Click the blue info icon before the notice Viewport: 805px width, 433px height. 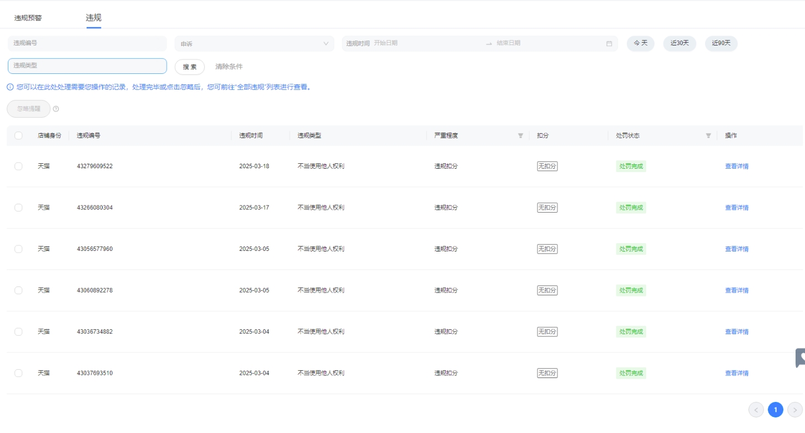(x=10, y=87)
